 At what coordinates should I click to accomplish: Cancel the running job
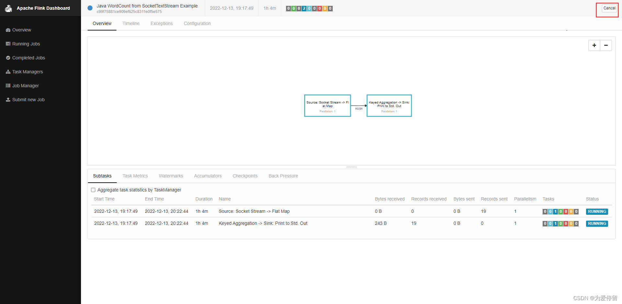609,8
